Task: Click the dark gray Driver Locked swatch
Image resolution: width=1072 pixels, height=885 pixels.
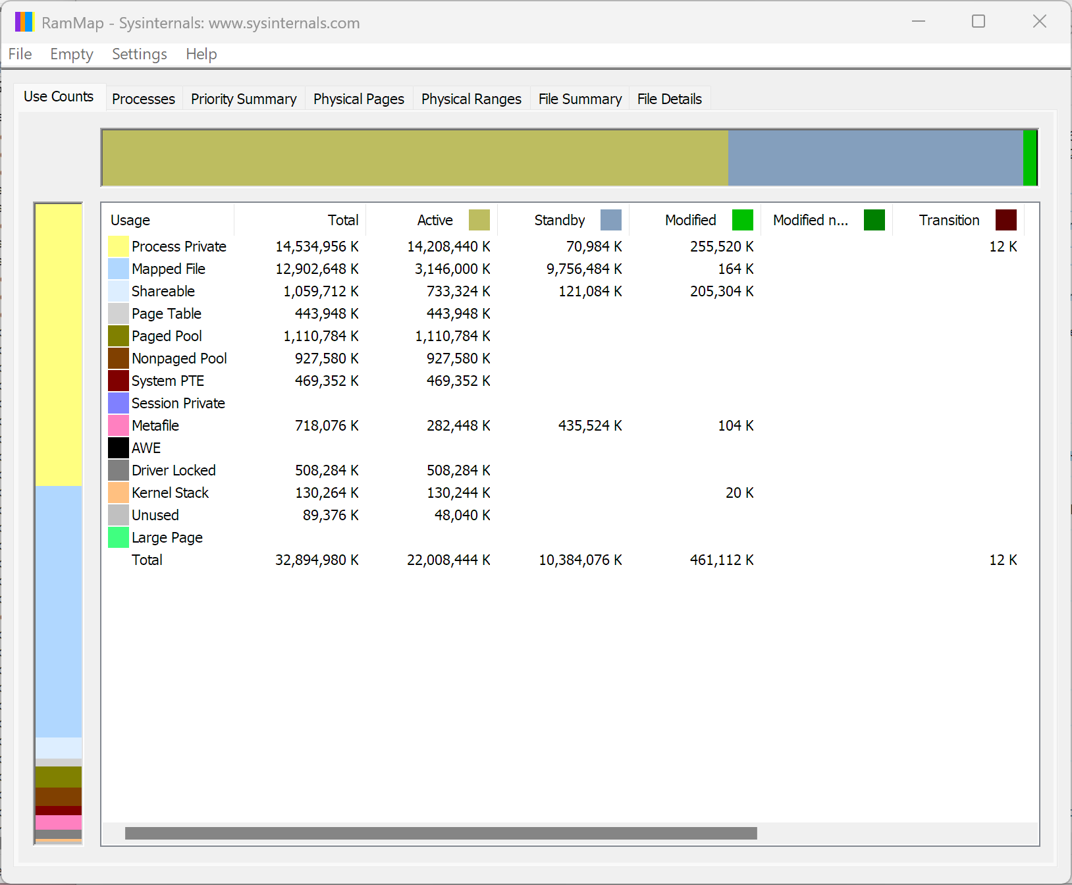Action: [119, 470]
